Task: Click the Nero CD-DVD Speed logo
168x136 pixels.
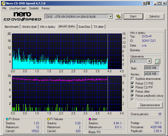Action: tap(22, 16)
